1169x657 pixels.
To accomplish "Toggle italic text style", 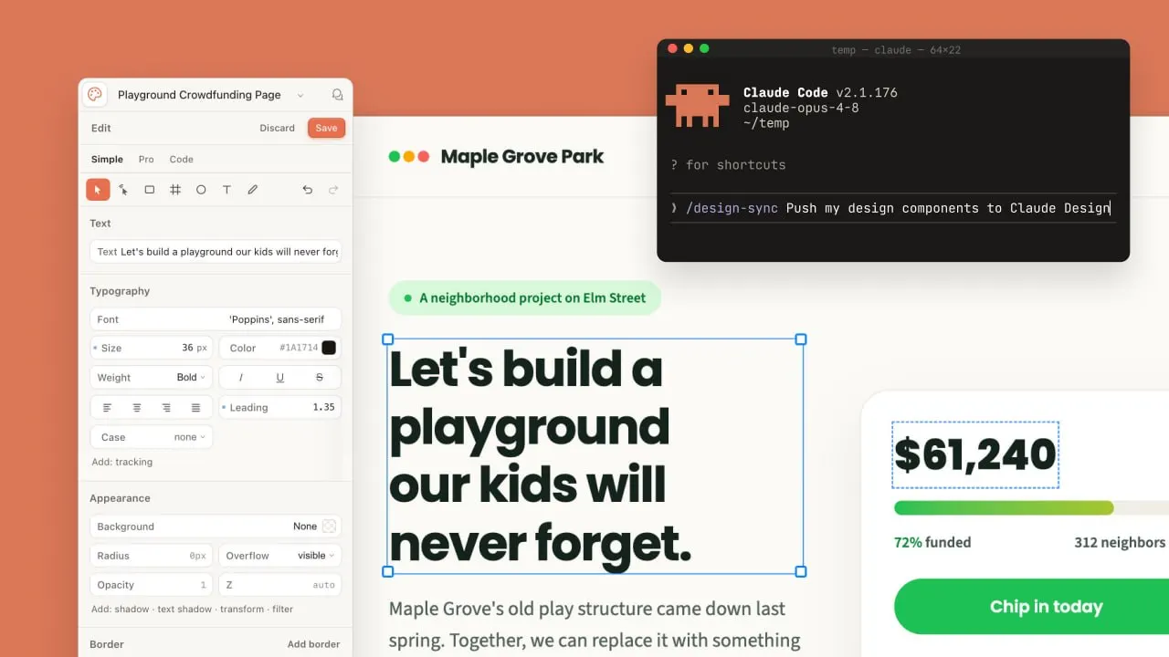I will point(241,377).
